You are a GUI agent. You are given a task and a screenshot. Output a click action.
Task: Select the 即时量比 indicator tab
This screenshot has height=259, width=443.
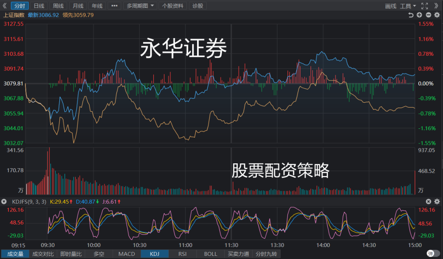[x=71, y=254]
